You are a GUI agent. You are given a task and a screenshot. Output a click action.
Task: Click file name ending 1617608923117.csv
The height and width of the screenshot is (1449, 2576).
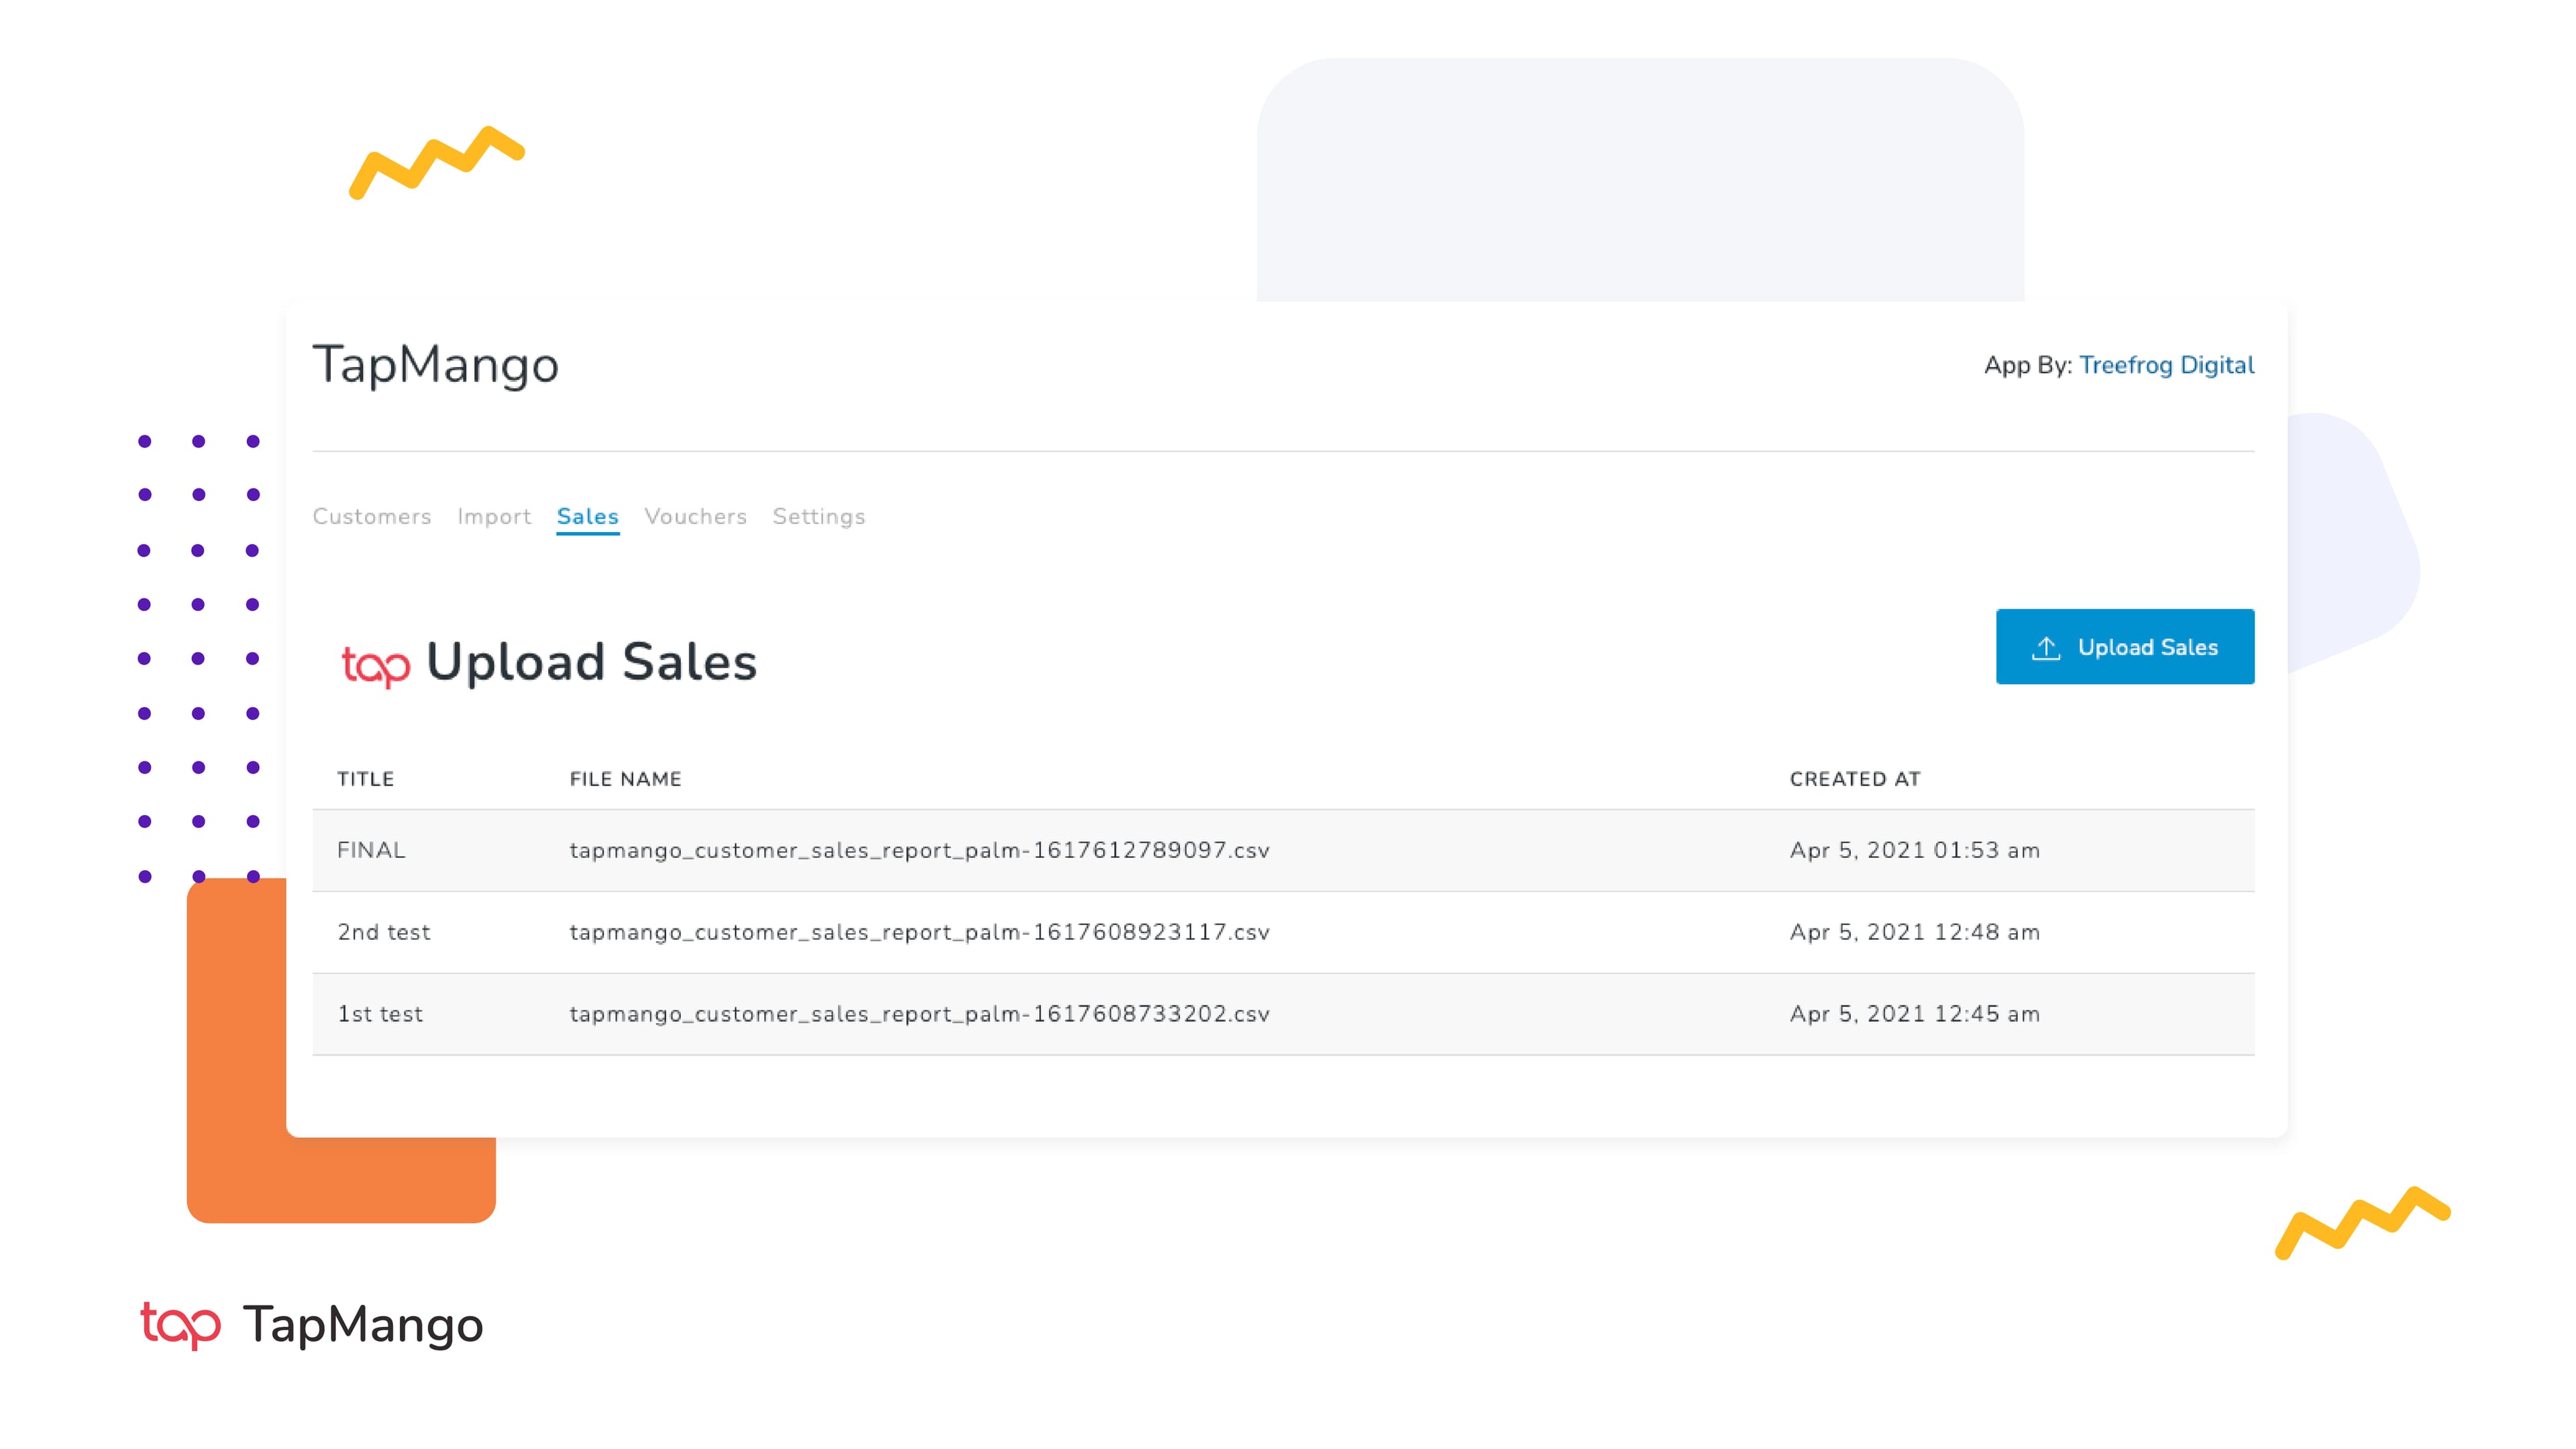click(x=919, y=932)
